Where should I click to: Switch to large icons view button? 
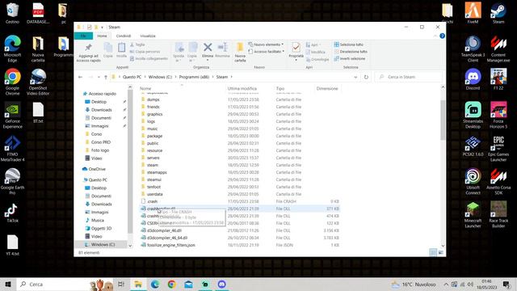[x=440, y=252]
